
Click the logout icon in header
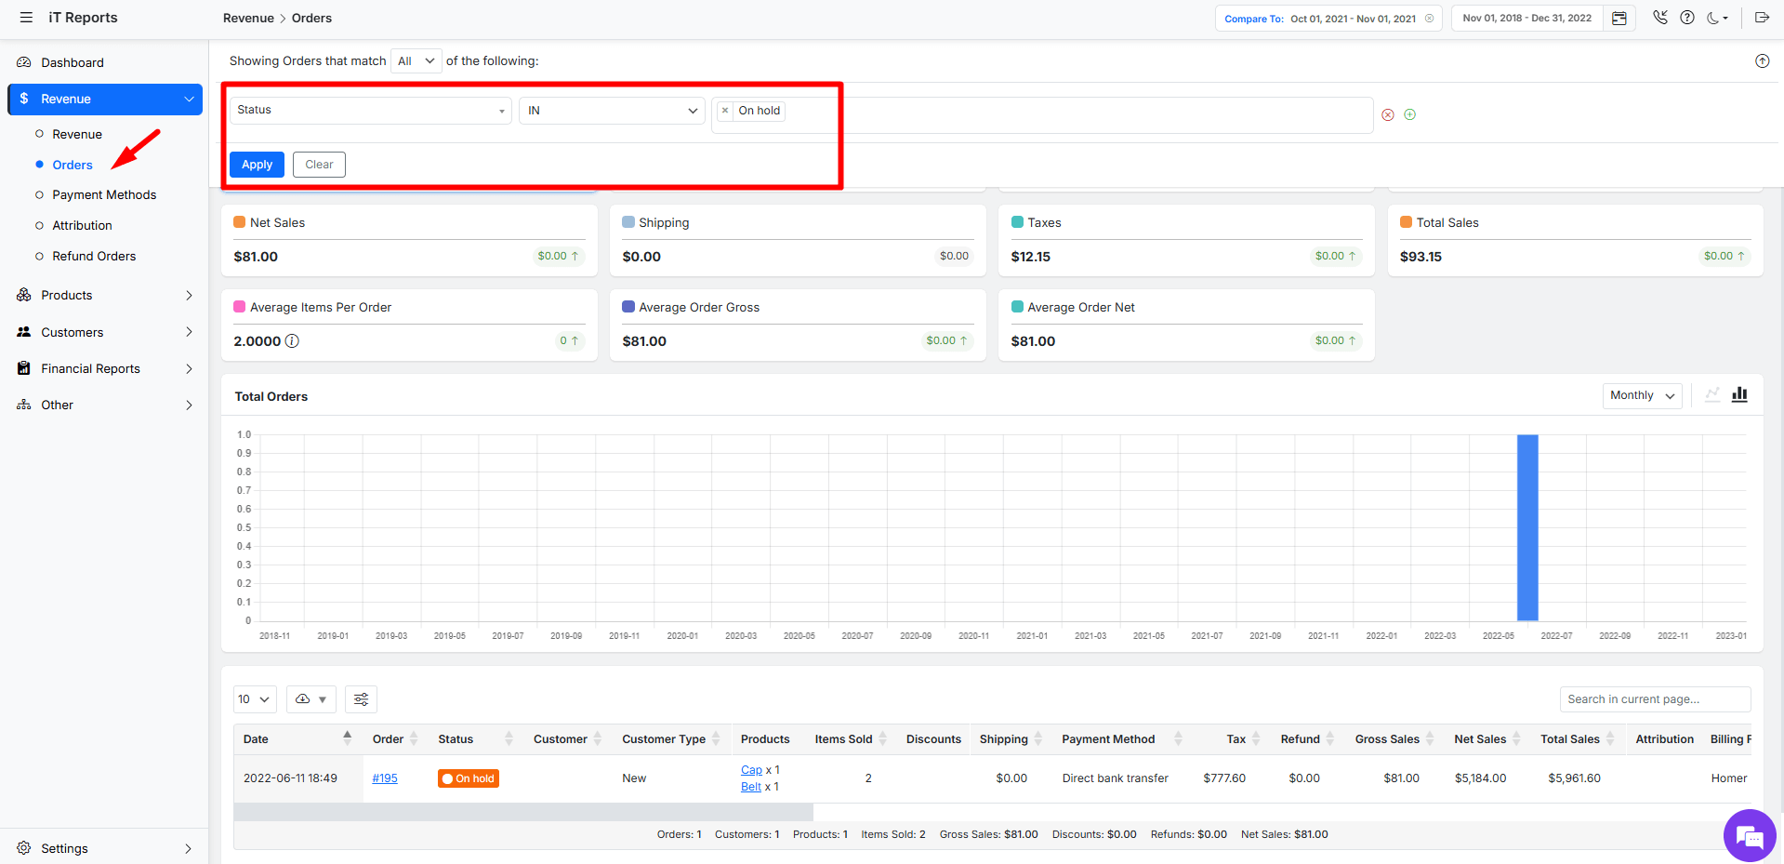coord(1762,18)
